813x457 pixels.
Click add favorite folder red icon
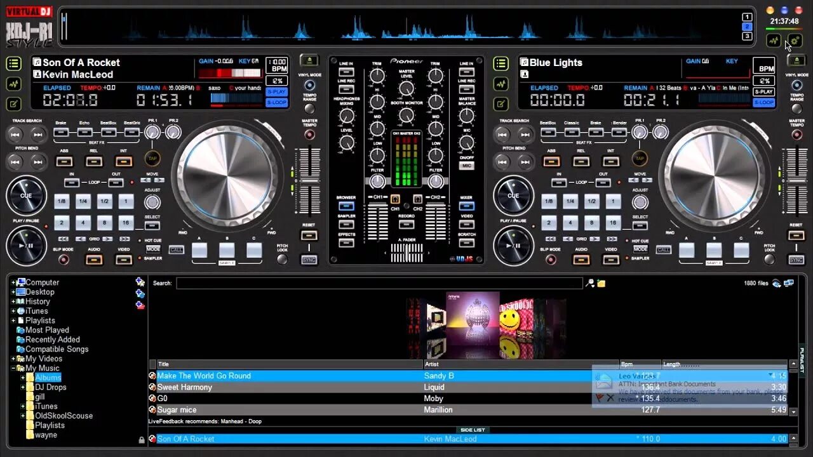click(x=140, y=305)
